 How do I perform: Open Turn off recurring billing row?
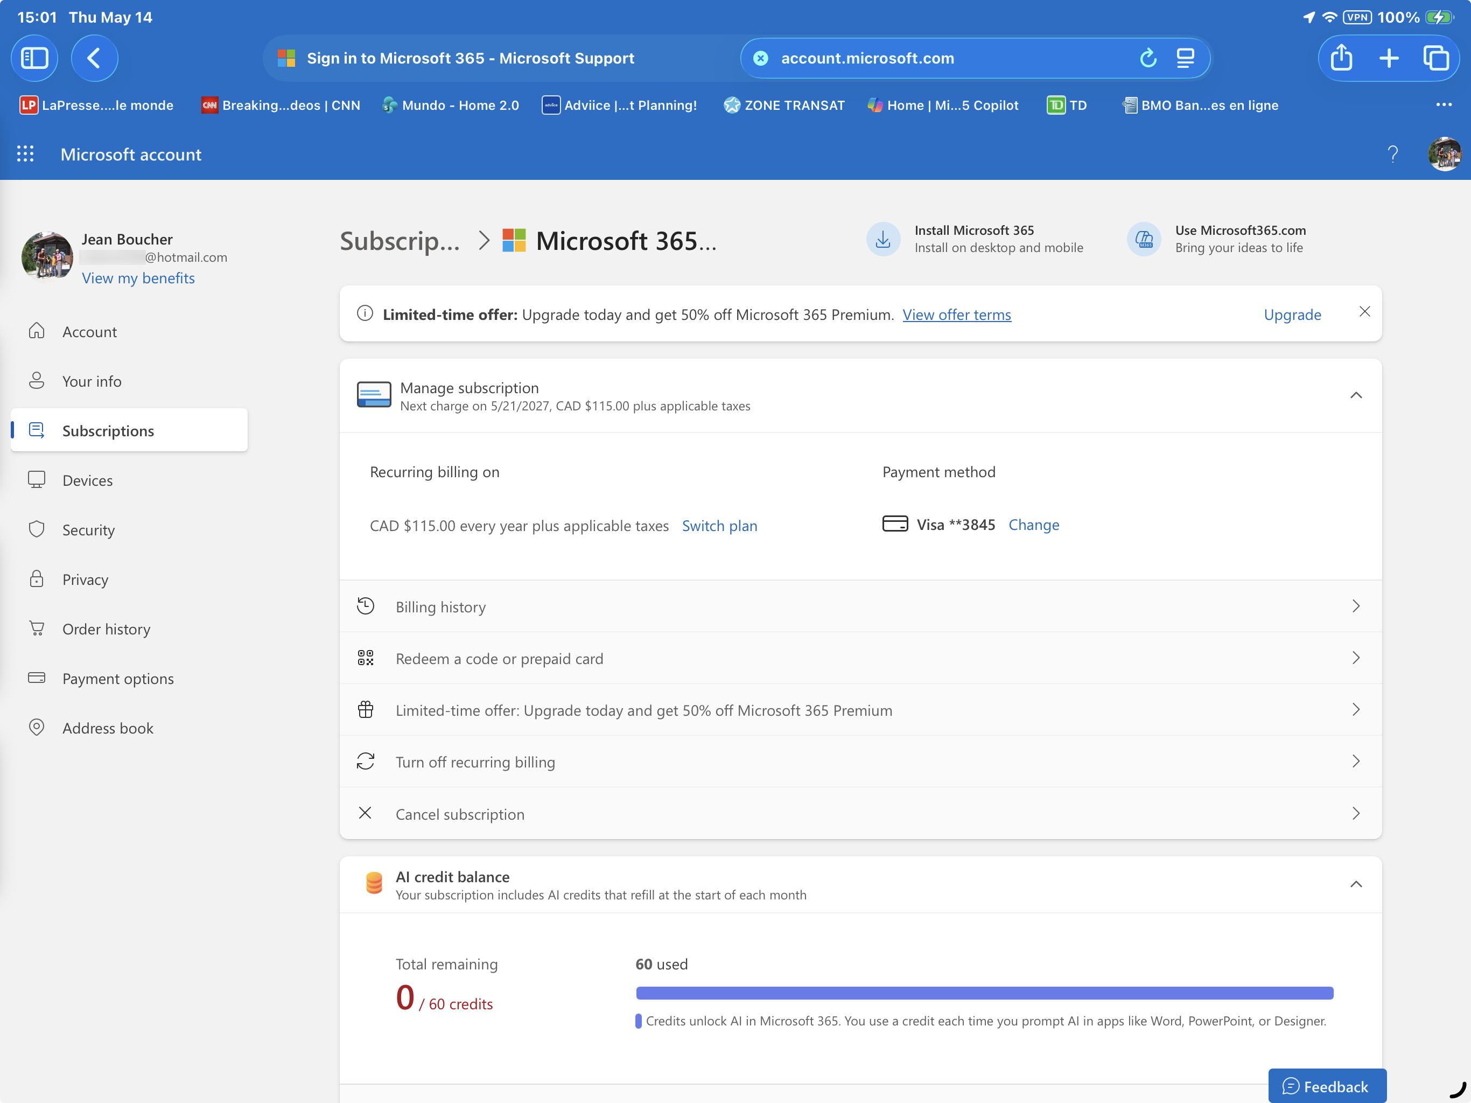[x=860, y=762]
